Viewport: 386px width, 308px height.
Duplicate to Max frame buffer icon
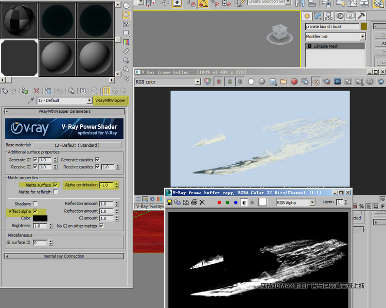305,81
